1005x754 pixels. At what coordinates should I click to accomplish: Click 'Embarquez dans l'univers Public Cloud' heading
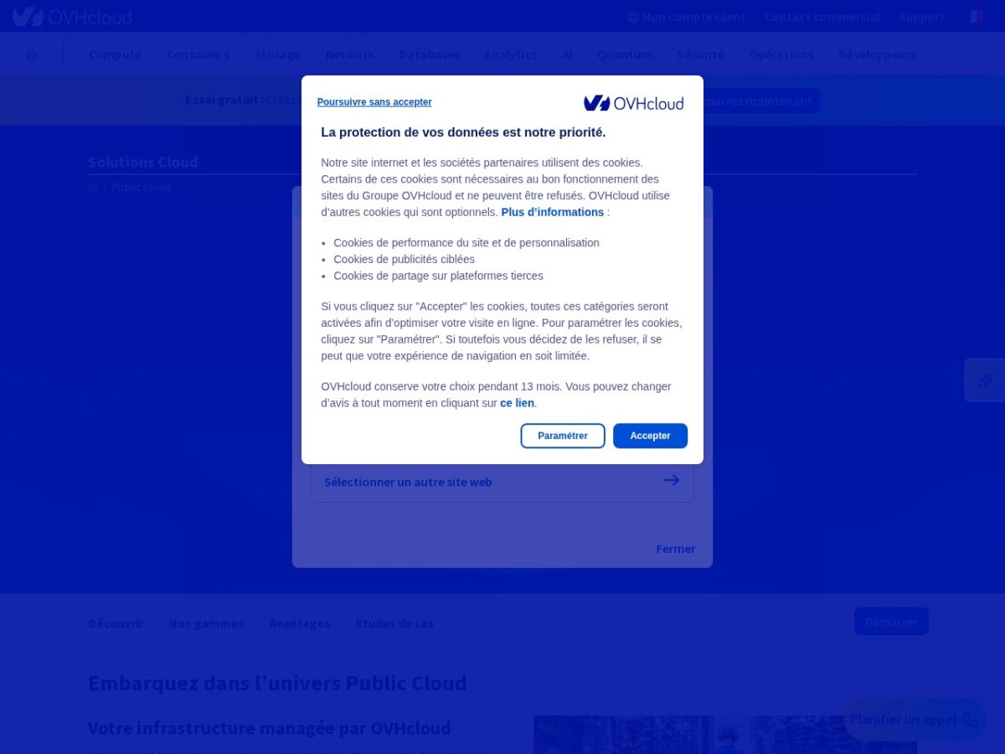coord(277,683)
